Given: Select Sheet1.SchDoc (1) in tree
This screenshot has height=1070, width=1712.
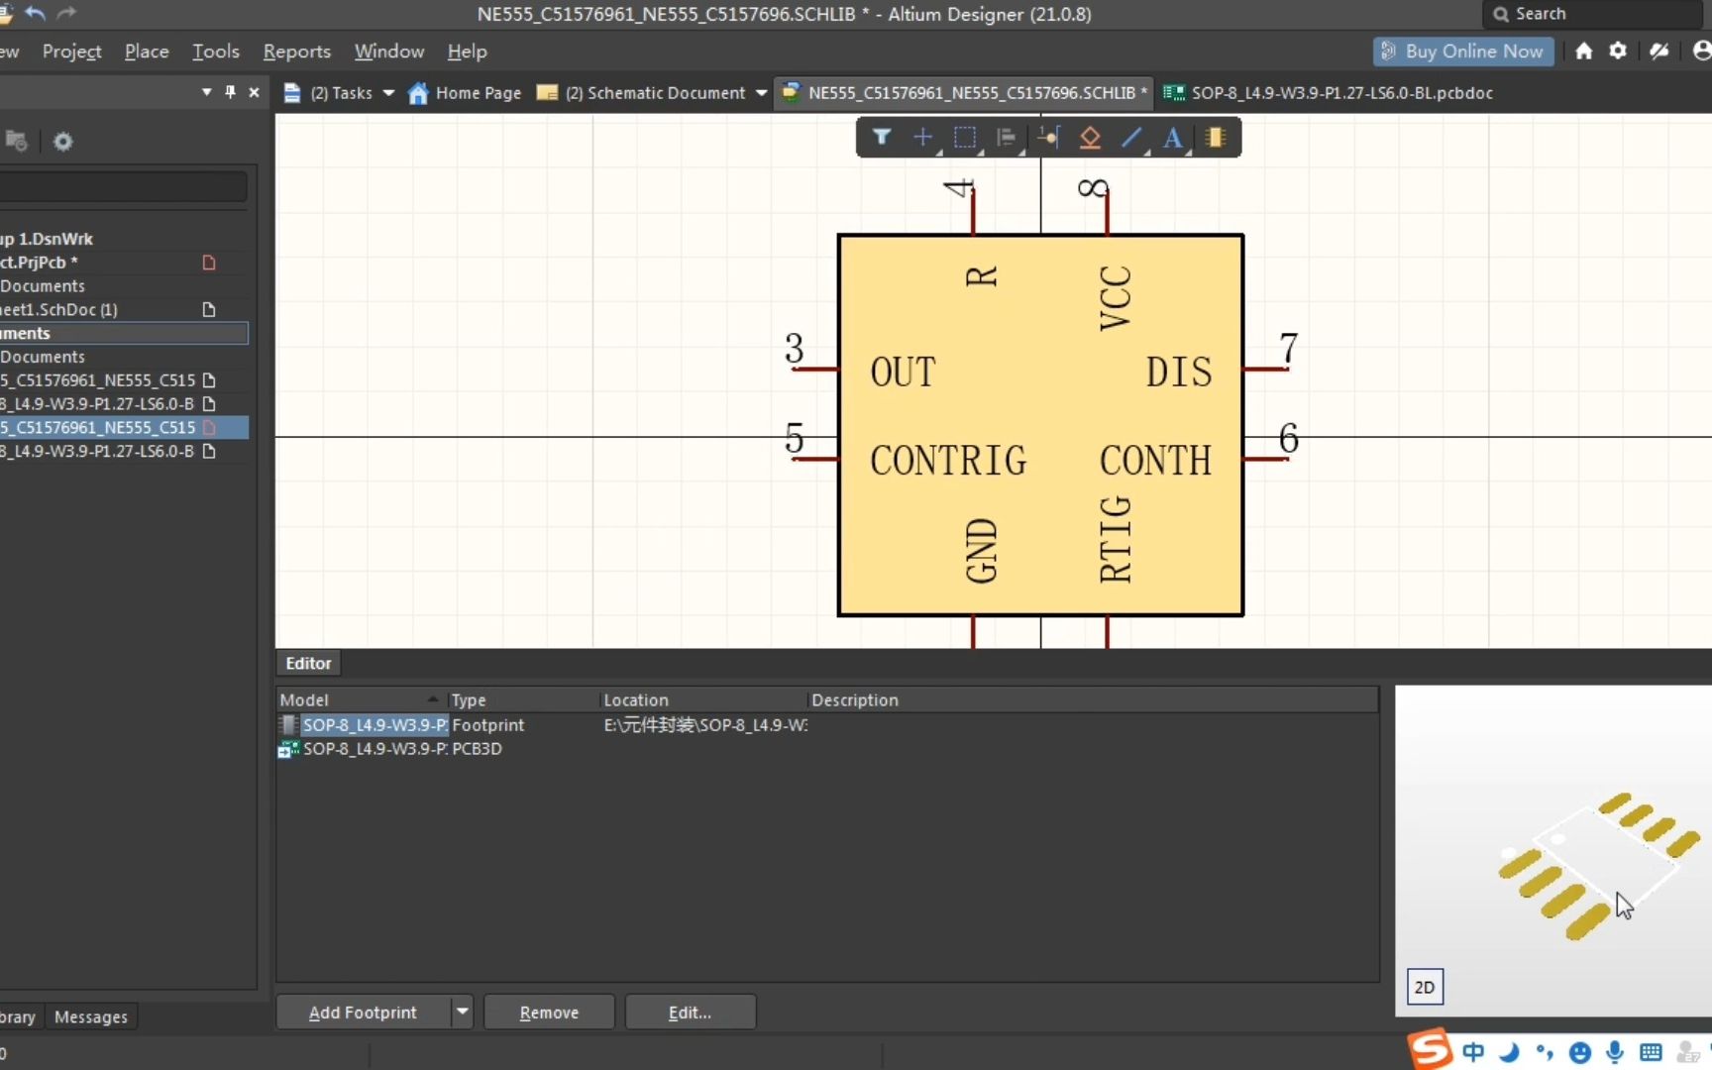Looking at the screenshot, I should point(123,309).
